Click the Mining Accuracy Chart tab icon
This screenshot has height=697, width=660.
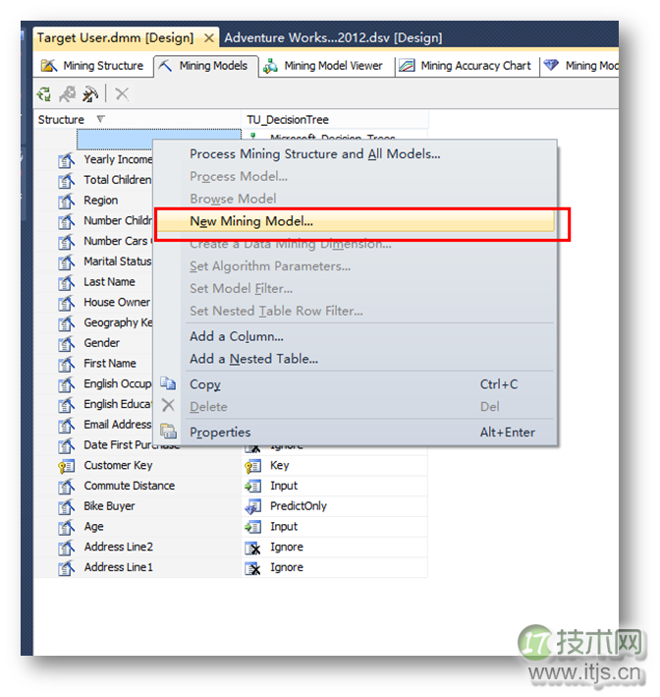click(x=406, y=66)
